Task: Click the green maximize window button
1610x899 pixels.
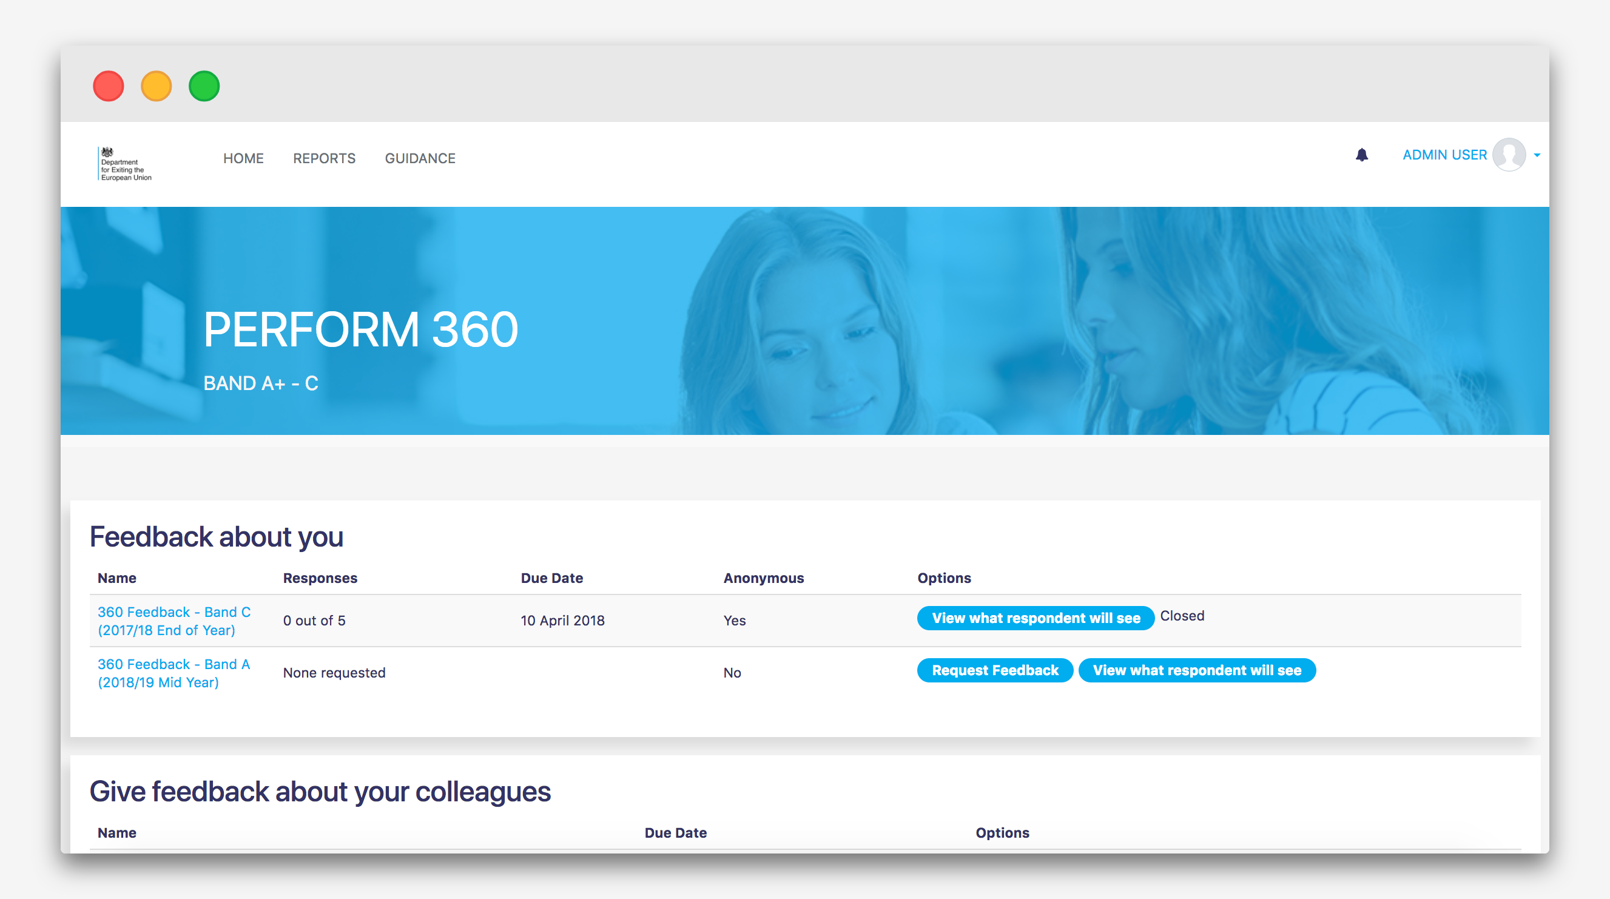Action: coord(204,86)
